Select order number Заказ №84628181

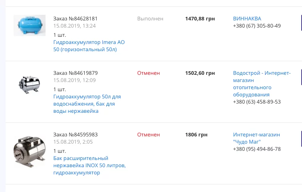coord(75,18)
